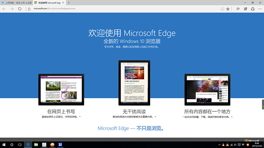Image resolution: width=264 pixels, height=148 pixels.
Task: Refresh the current page
Action: point(20,9)
